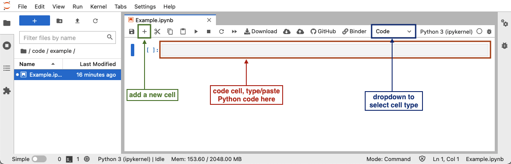Image resolution: width=511 pixels, height=164 pixels.
Task: Navigate to code in breadcrumb path
Action: pyautogui.click(x=38, y=51)
